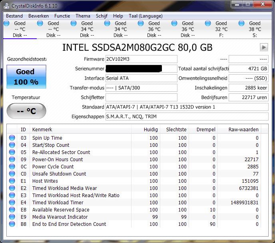Click status icon for Timed Workload Host Read/Write Ratio
The width and height of the screenshot is (275, 243).
12,195
